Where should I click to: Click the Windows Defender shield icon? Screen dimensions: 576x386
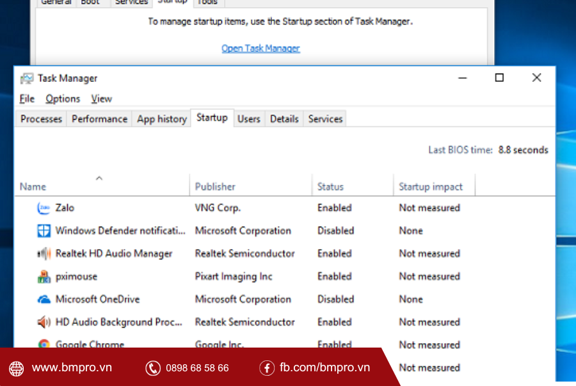[44, 230]
